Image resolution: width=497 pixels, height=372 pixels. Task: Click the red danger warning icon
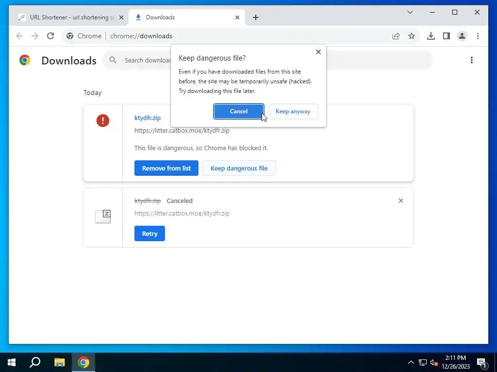pos(103,121)
